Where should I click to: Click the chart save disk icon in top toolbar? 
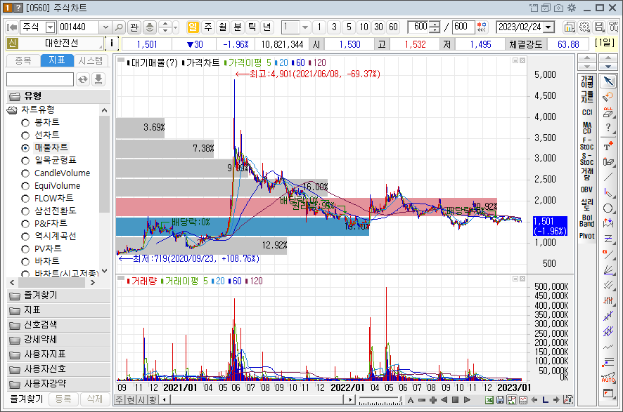click(x=599, y=27)
